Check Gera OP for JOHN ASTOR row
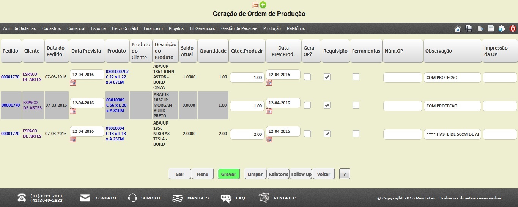518x207 pixels. pyautogui.click(x=307, y=77)
